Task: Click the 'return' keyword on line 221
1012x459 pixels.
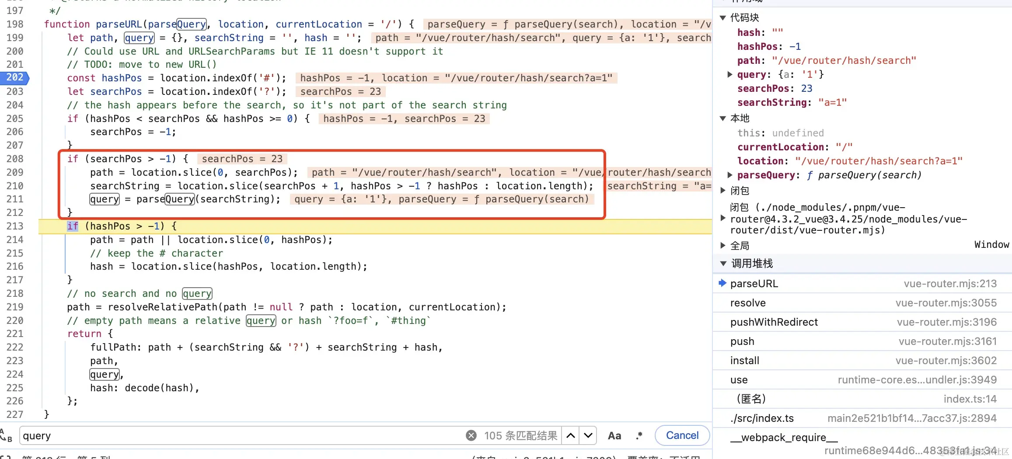Action: 84,334
